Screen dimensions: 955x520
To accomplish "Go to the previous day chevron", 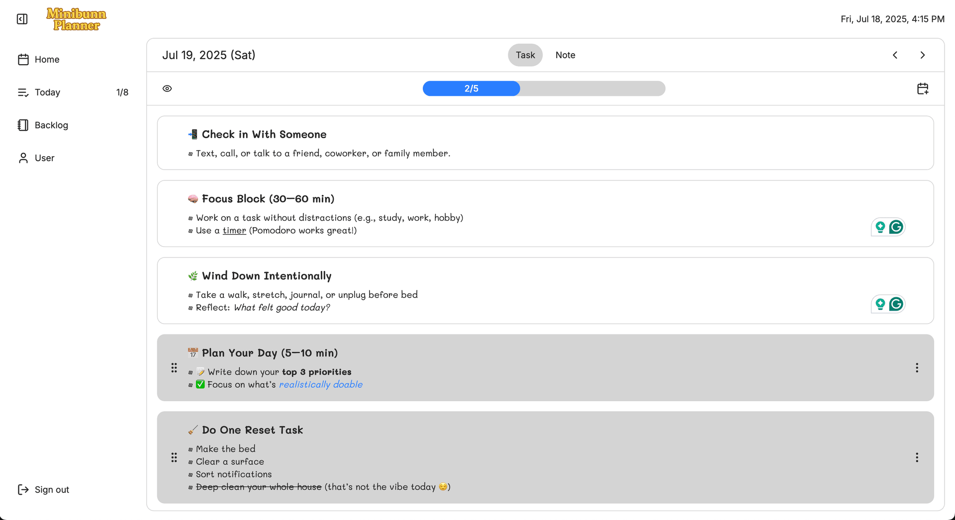I will pyautogui.click(x=895, y=55).
